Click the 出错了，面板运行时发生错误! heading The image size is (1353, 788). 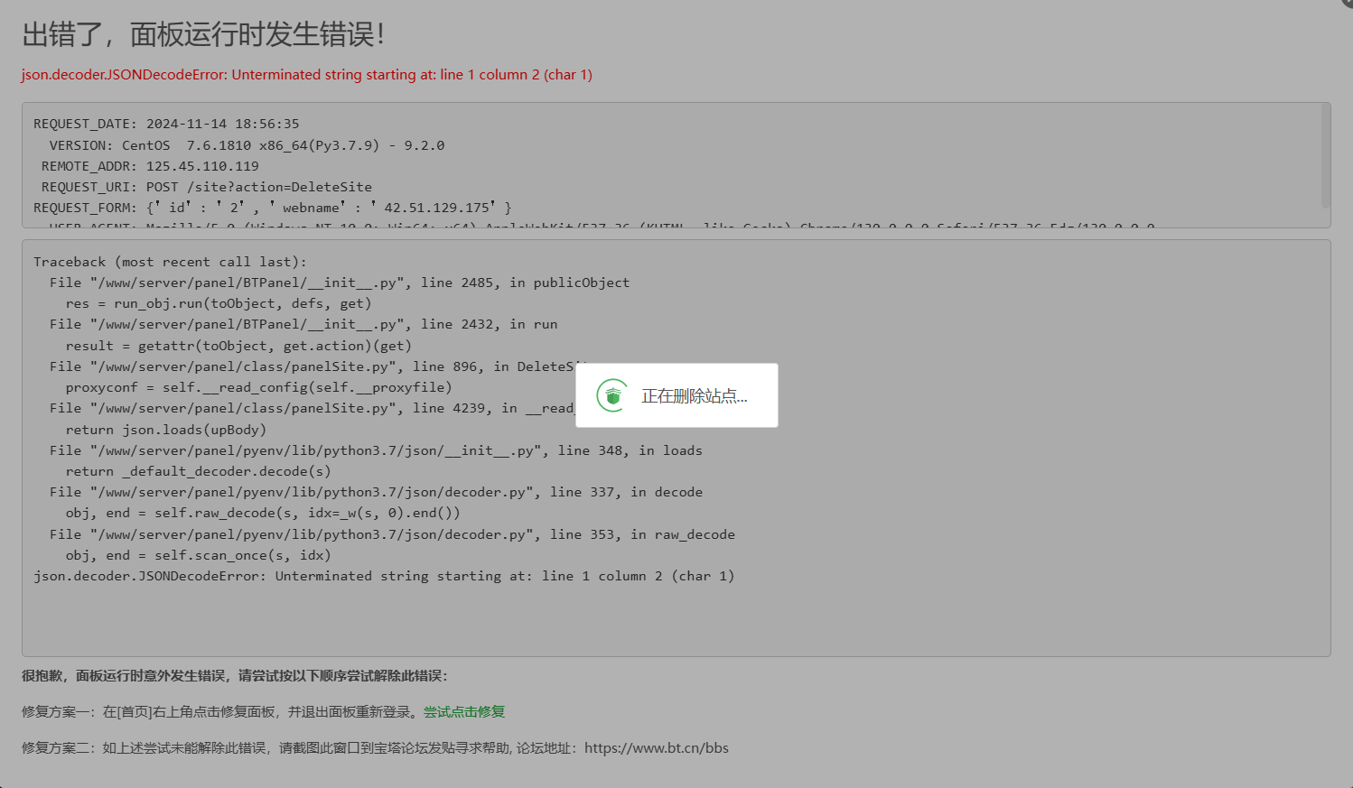coord(203,34)
